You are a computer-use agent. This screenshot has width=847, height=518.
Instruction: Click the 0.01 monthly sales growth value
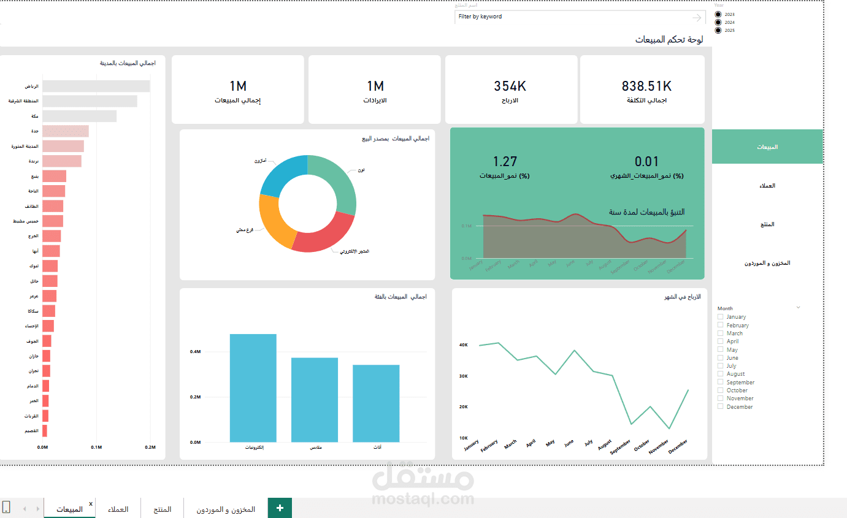point(646,162)
